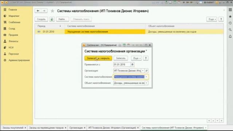Go forward with the right arrow
The width and height of the screenshot is (233, 131).
[x=44, y=11]
